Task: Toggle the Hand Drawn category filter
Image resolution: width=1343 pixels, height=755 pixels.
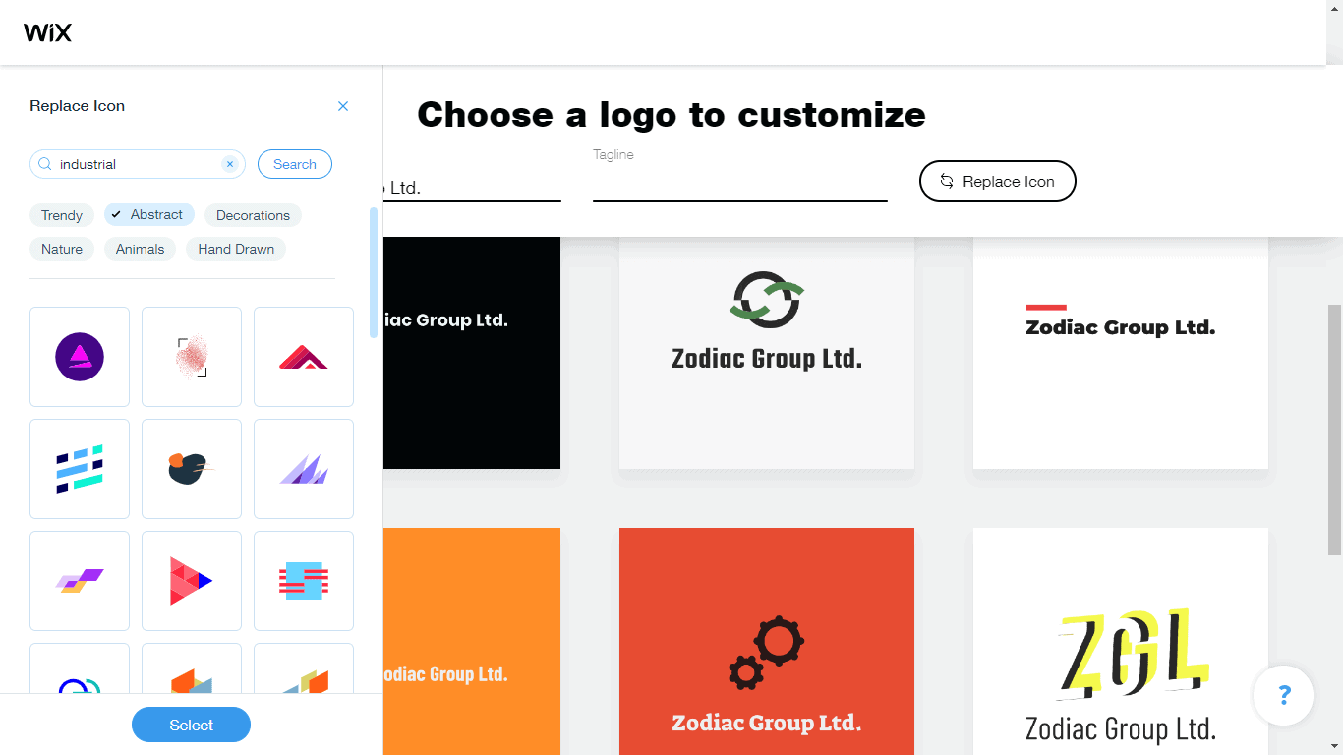Action: pyautogui.click(x=236, y=249)
